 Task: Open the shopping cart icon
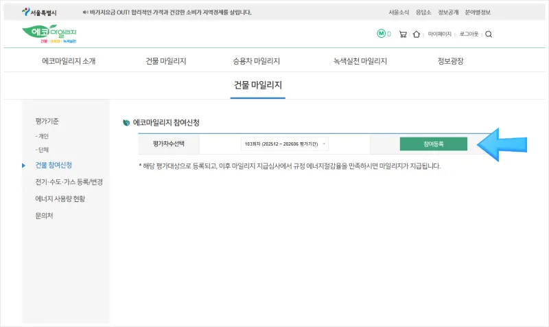click(x=402, y=34)
